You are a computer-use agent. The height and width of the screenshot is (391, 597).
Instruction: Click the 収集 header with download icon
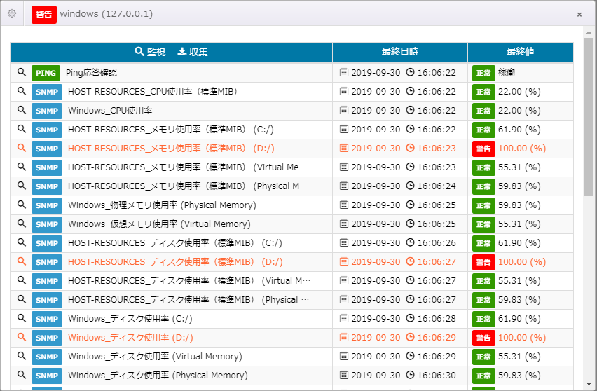193,52
